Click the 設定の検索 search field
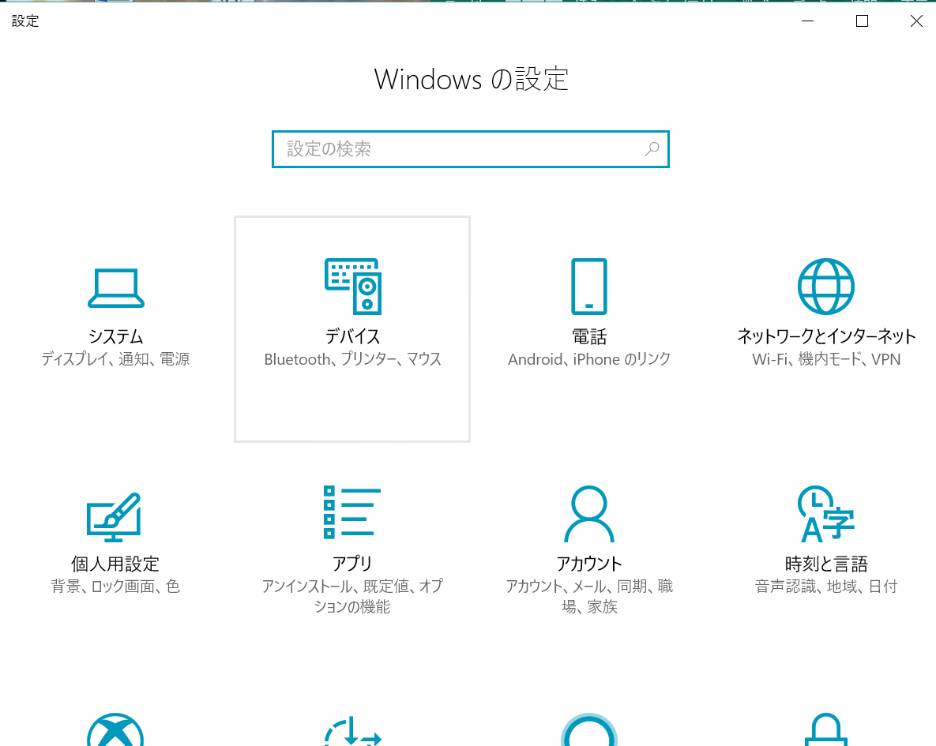Viewport: 936px width, 746px height. [x=471, y=149]
